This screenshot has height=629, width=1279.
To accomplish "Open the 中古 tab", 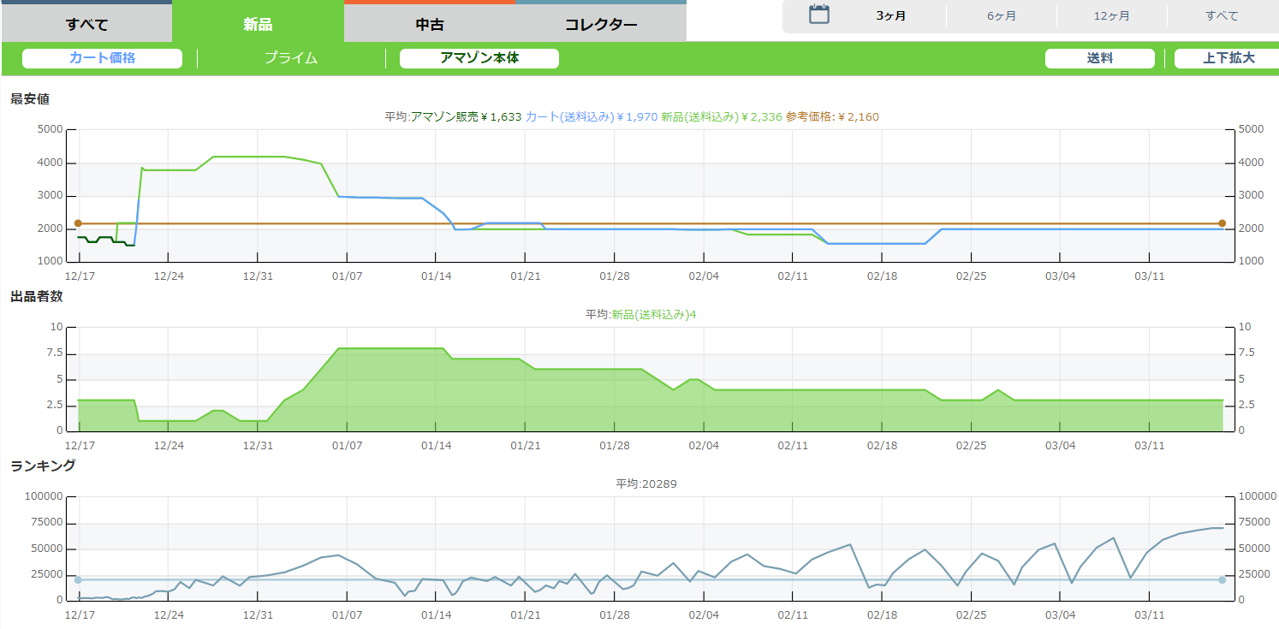I will pos(430,24).
